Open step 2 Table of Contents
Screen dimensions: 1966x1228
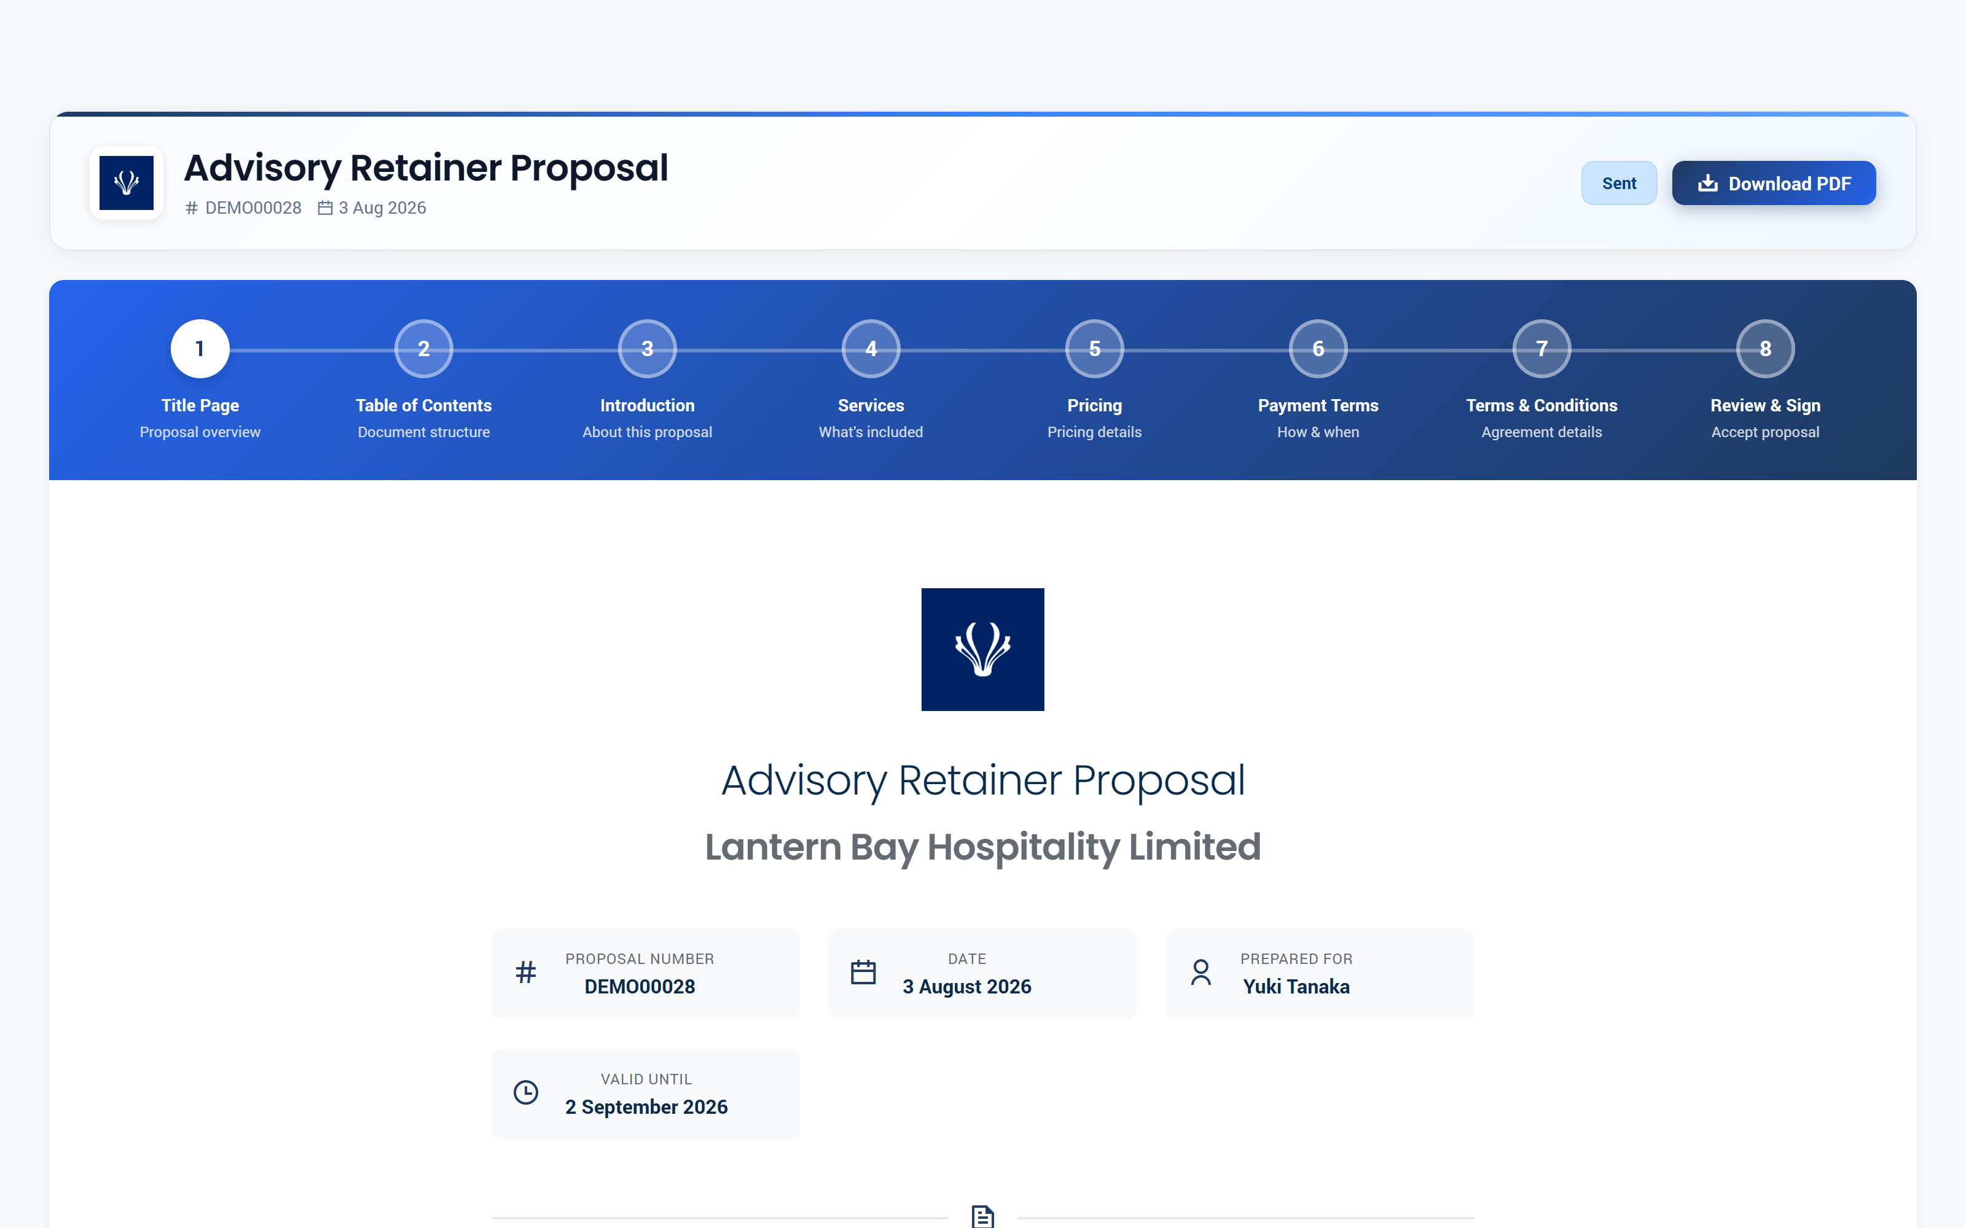point(423,349)
